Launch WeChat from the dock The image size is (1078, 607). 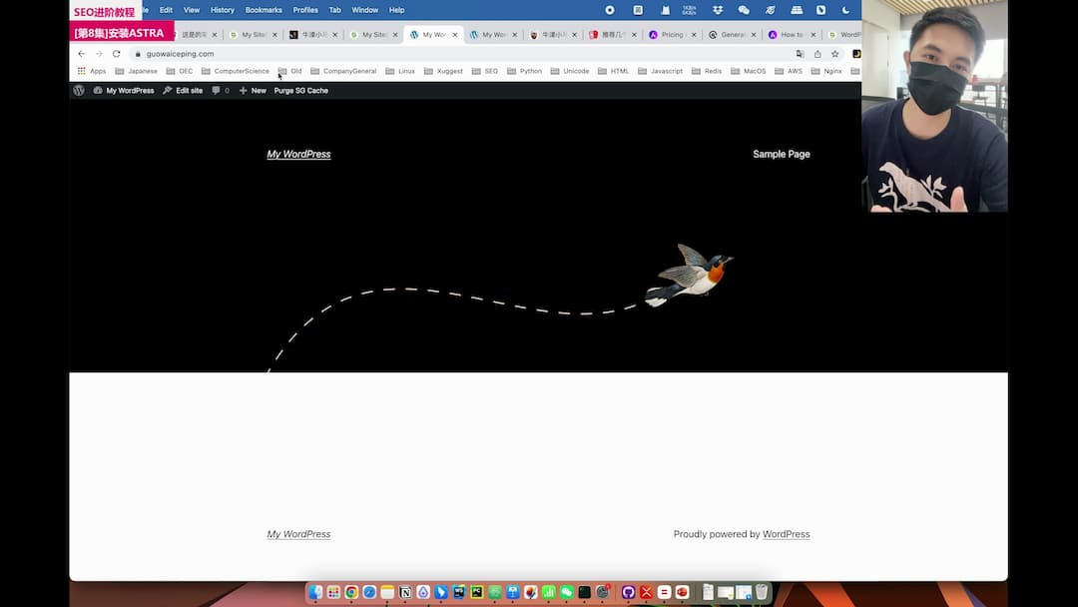coord(567,592)
